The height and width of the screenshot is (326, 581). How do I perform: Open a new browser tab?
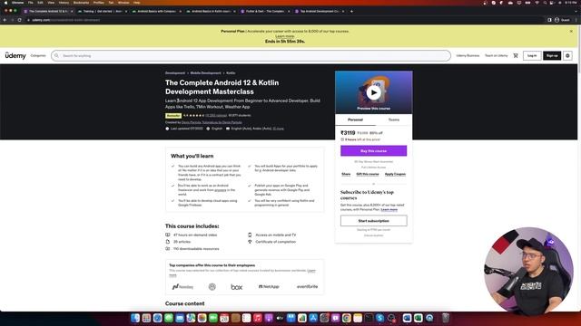351,12
